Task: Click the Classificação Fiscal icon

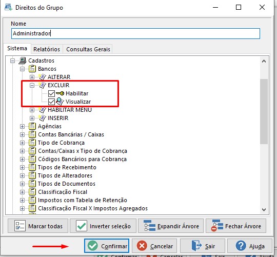Action: [x=32, y=192]
